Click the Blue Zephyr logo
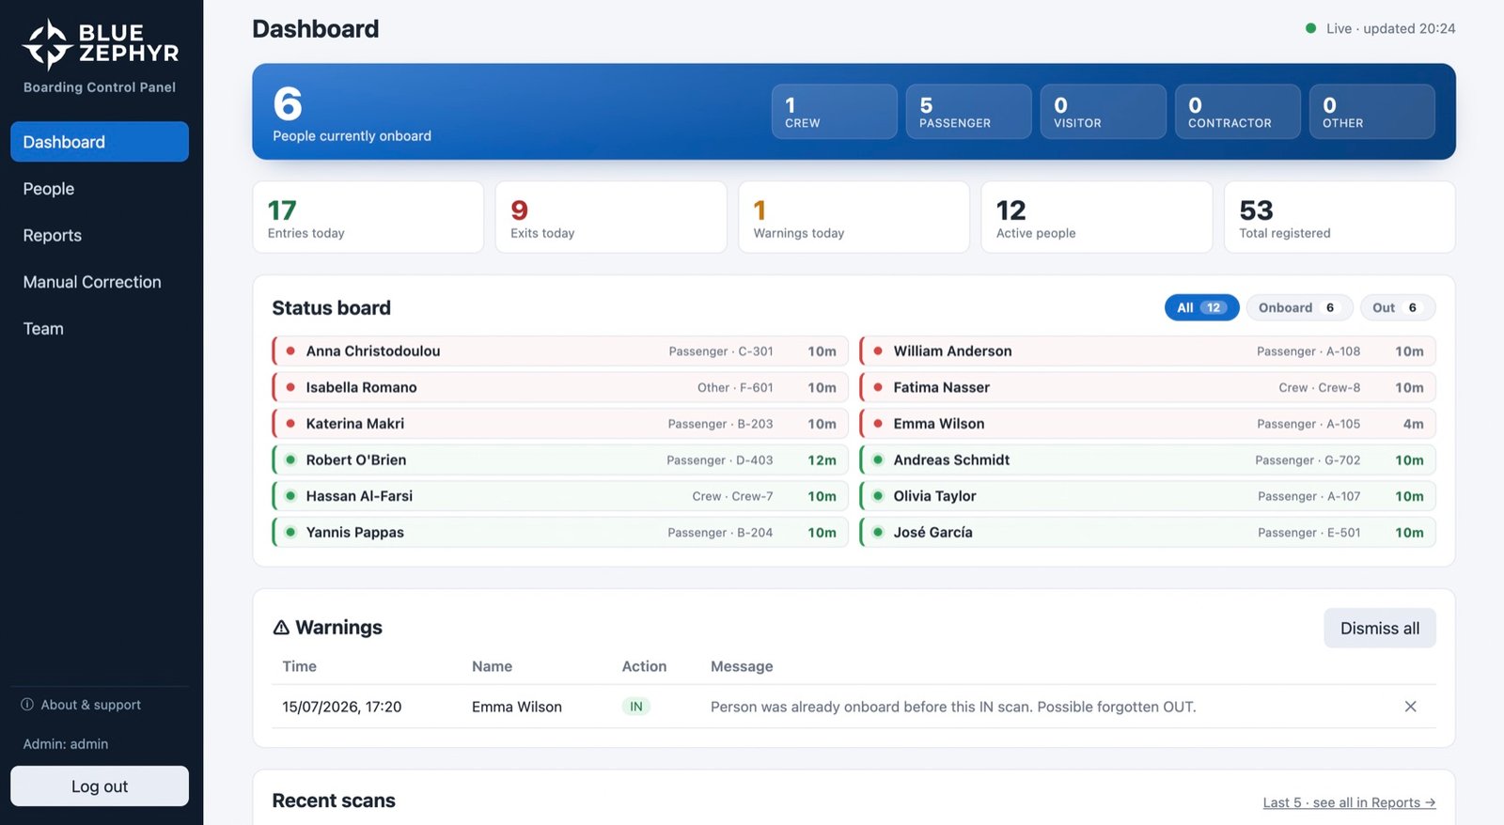Image resolution: width=1504 pixels, height=825 pixels. click(100, 44)
